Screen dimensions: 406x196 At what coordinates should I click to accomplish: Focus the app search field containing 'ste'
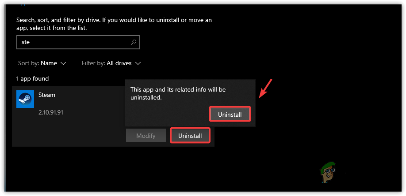pos(78,42)
